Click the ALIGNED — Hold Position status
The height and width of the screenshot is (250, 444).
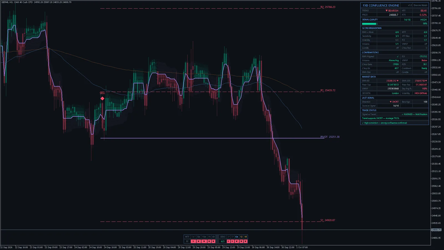pos(415,114)
